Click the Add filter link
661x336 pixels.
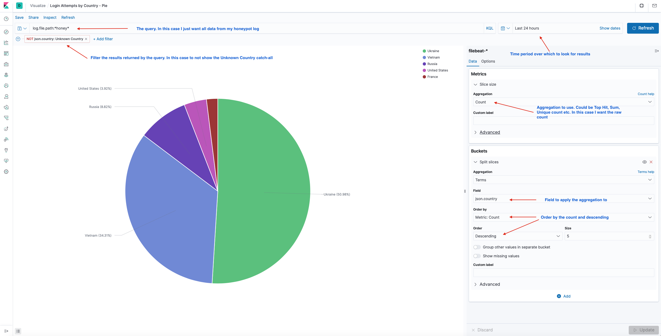coord(103,39)
